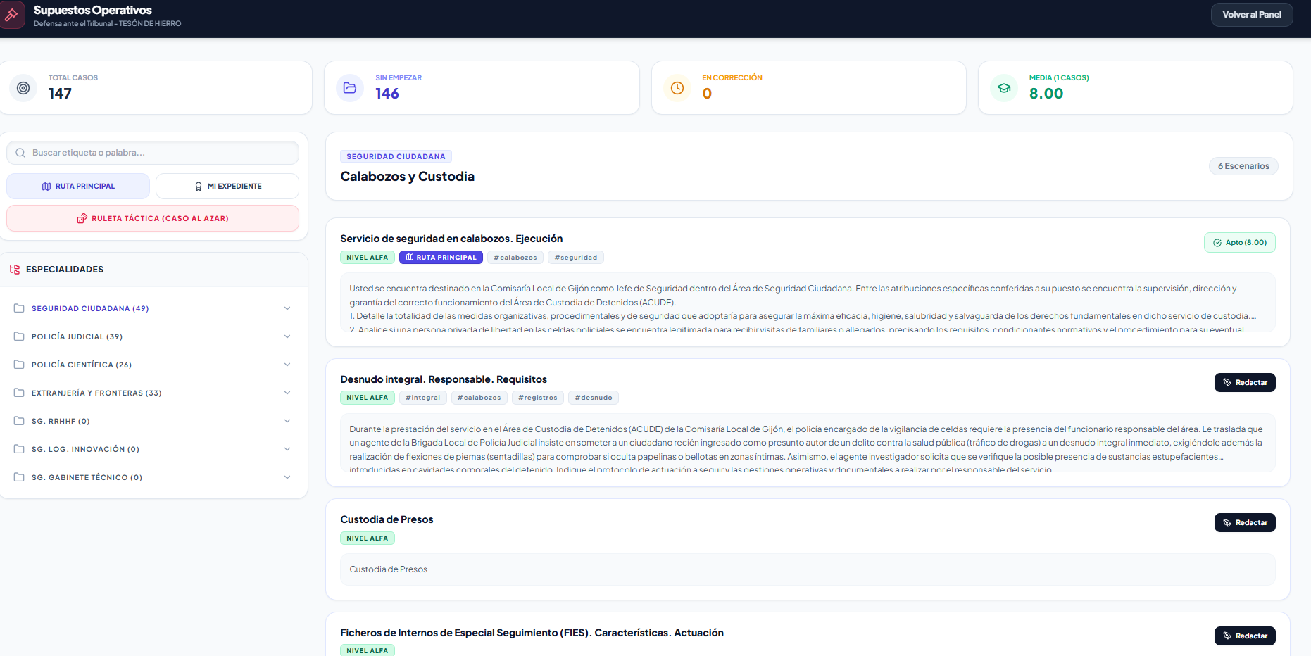Click the folder icon next to SG. Gabinete Técnico
The image size is (1311, 656).
(19, 477)
